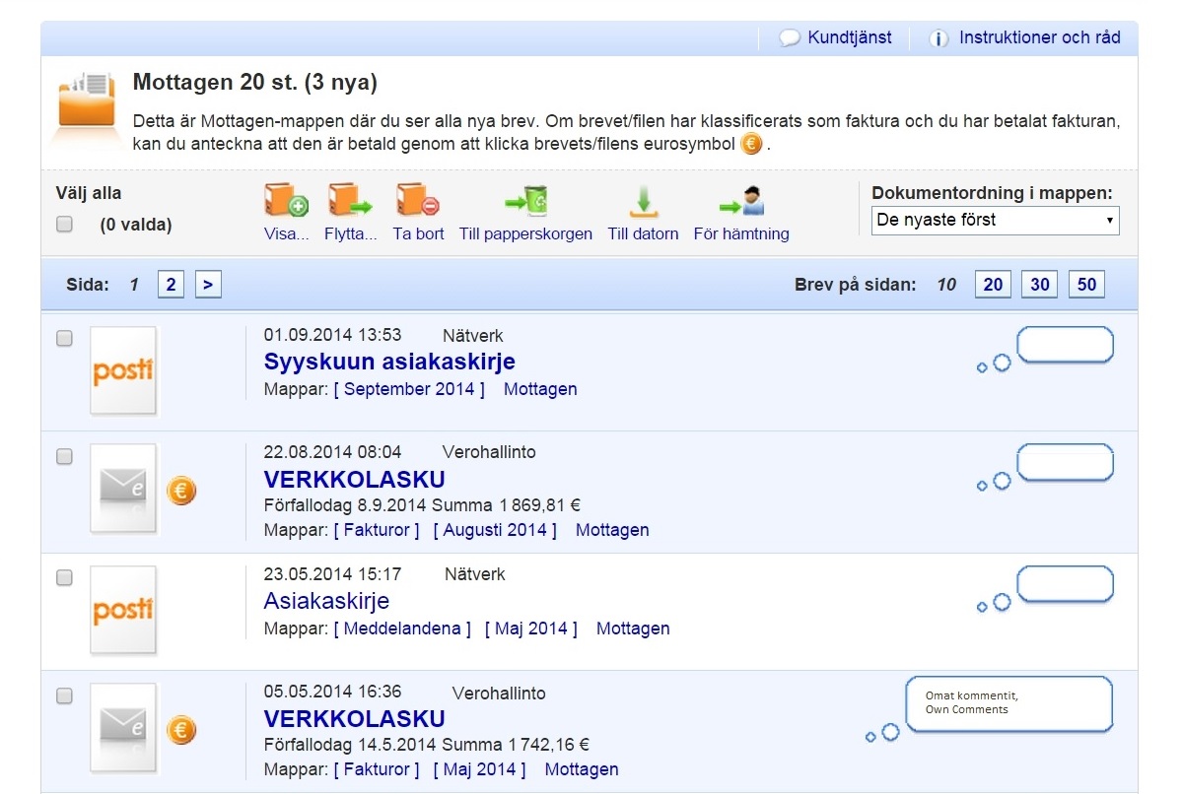Click the Till datorn download icon
The height and width of the screenshot is (794, 1182).
coord(643,202)
